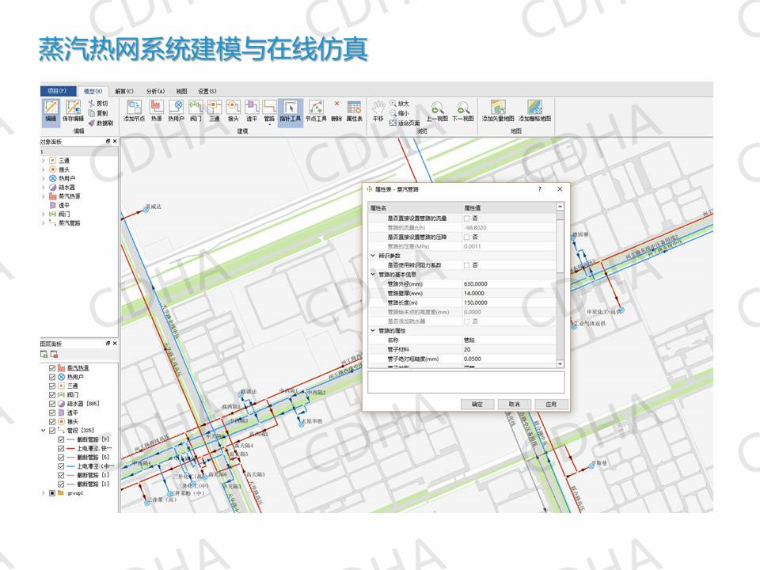Click the help question mark in 属性表 dialog
760x570 pixels.
tap(539, 189)
